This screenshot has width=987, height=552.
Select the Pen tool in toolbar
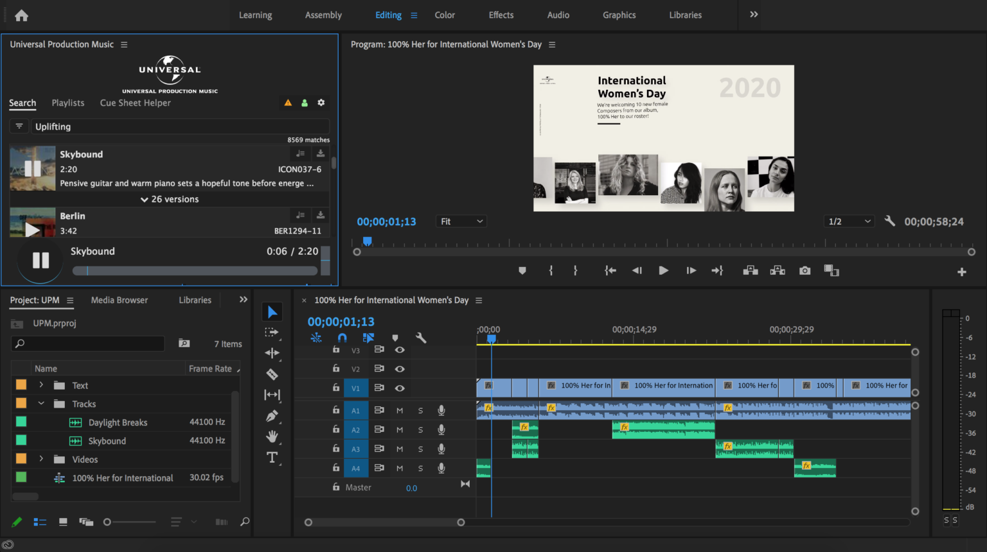pyautogui.click(x=272, y=416)
